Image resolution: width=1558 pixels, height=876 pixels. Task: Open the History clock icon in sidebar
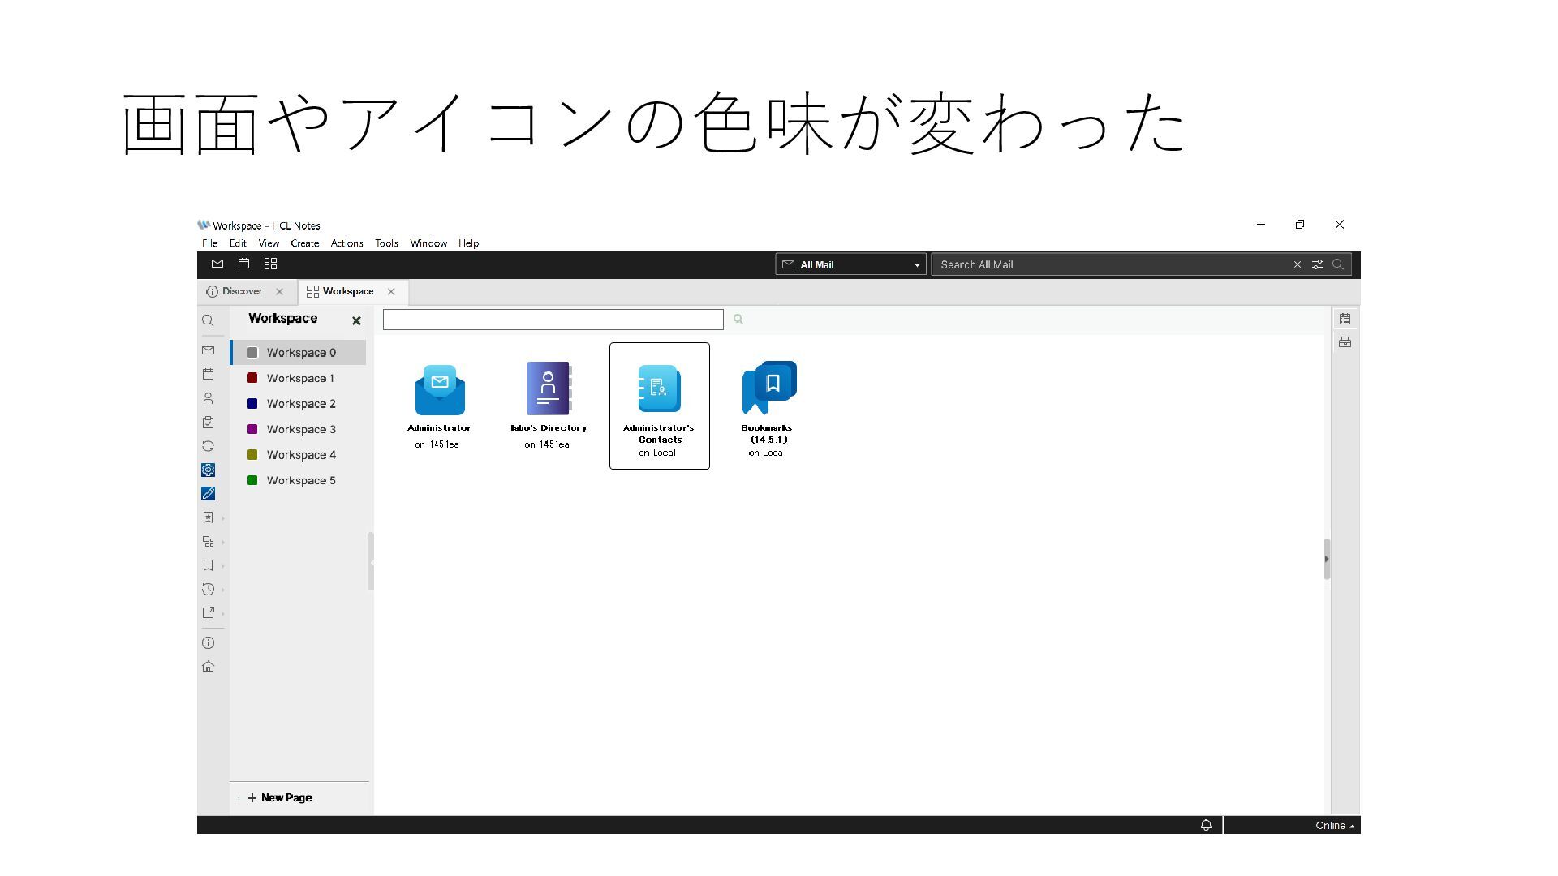[x=209, y=590]
